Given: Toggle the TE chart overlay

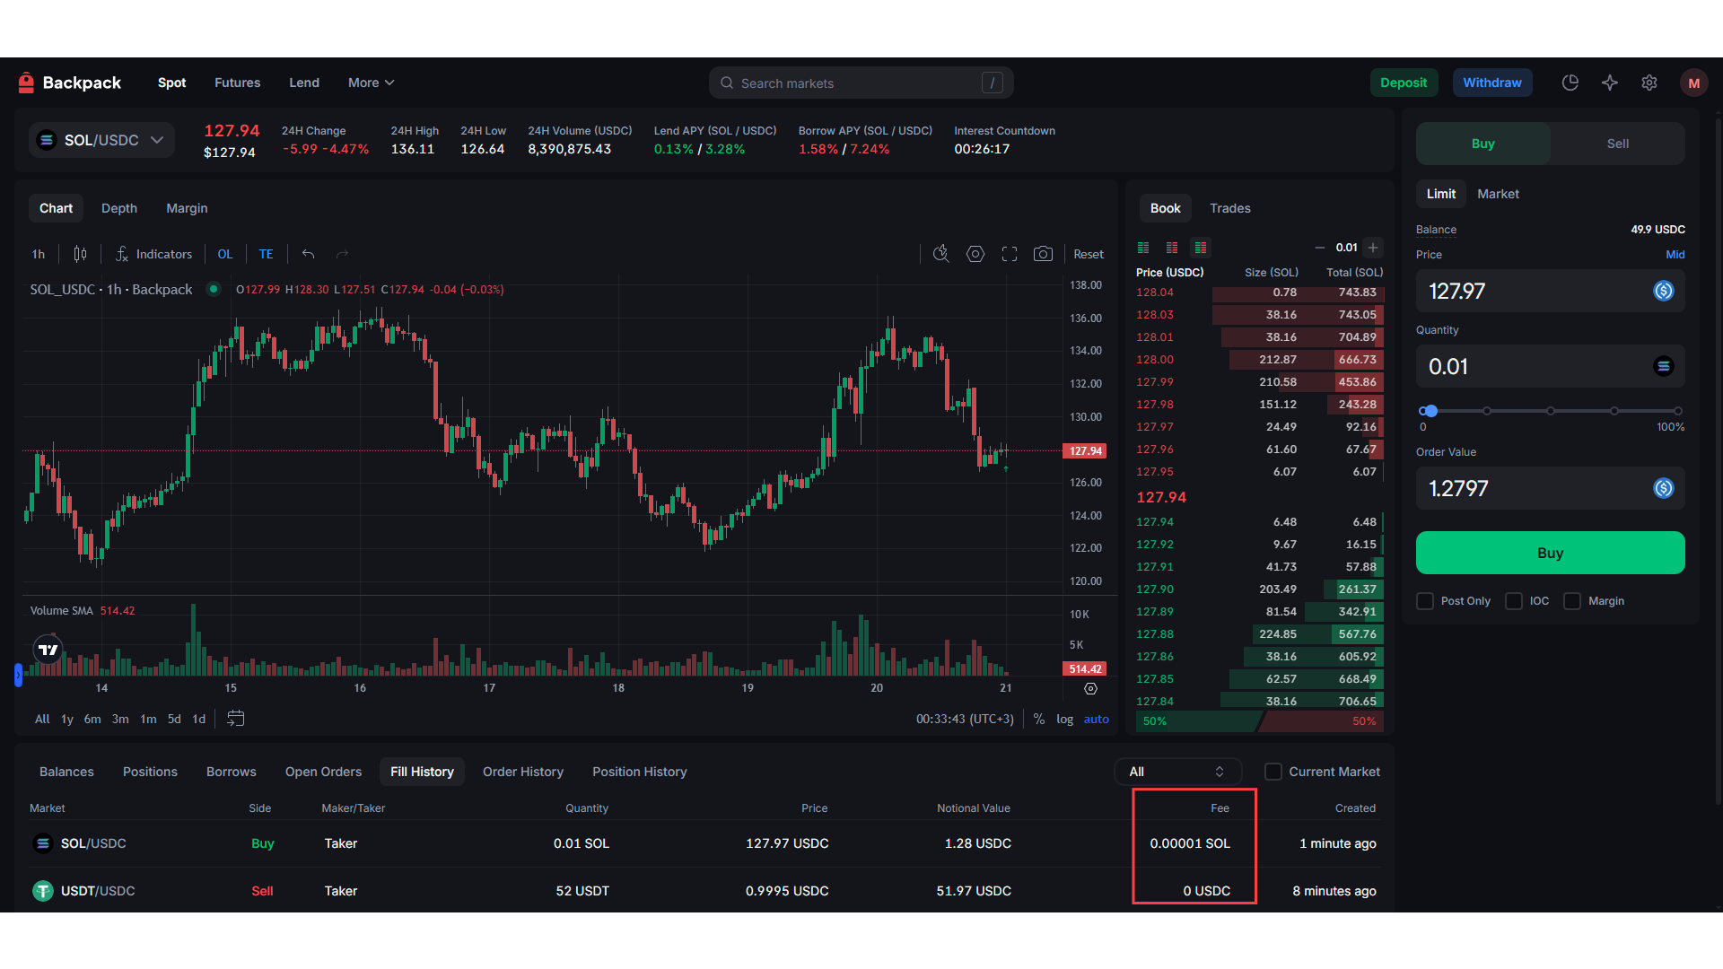Looking at the screenshot, I should (x=266, y=254).
